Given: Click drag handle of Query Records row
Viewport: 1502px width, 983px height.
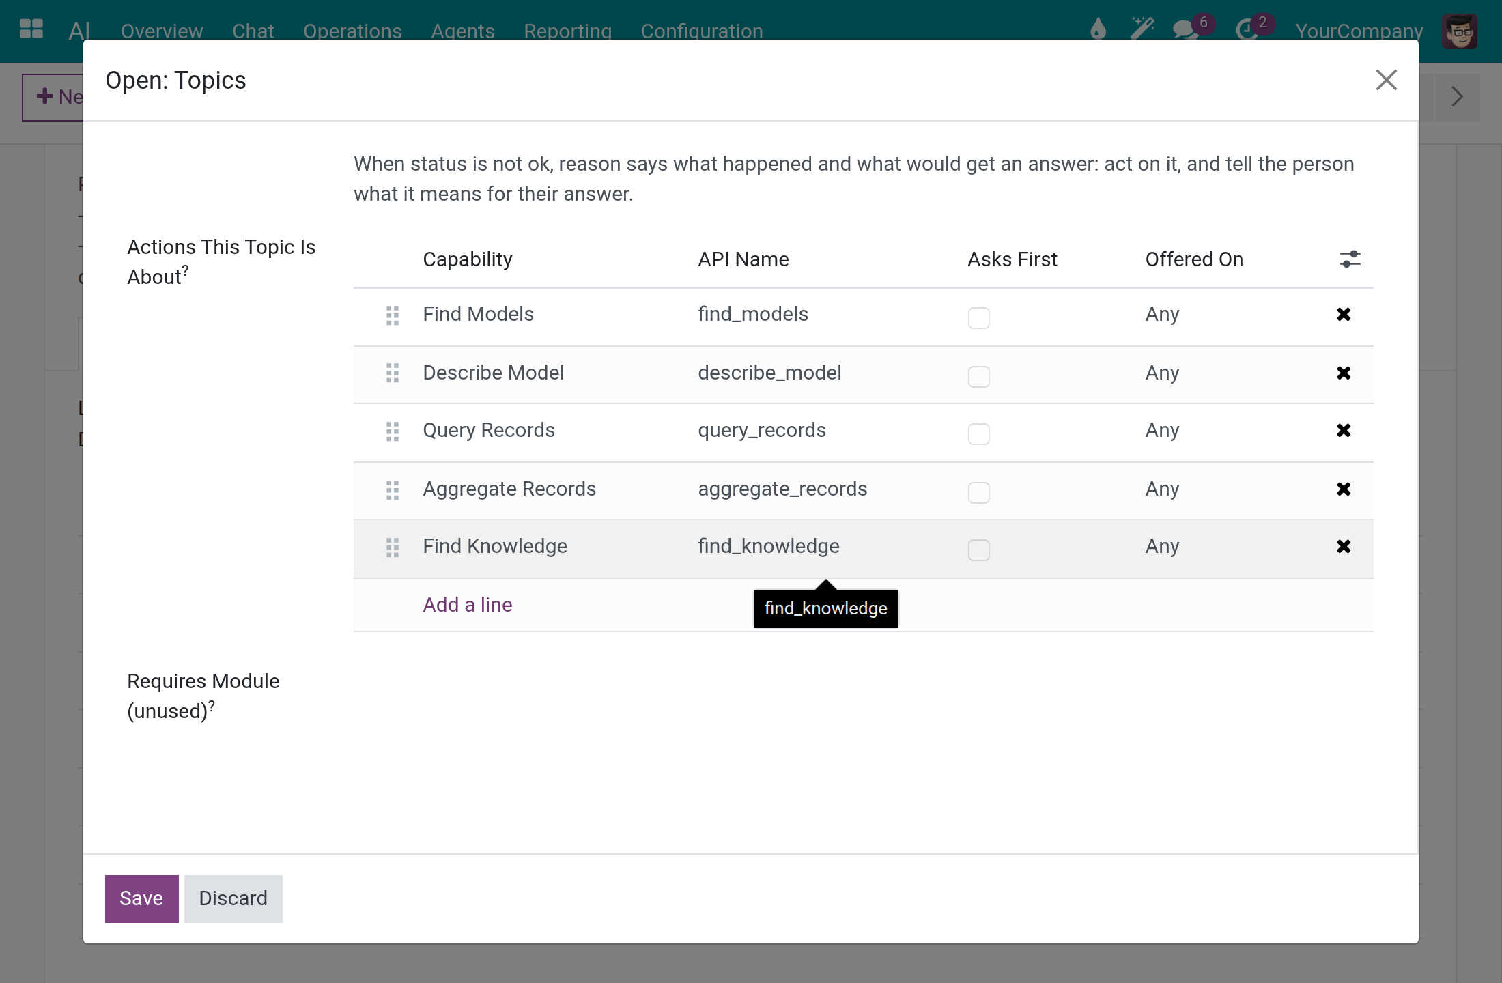Looking at the screenshot, I should pyautogui.click(x=393, y=431).
